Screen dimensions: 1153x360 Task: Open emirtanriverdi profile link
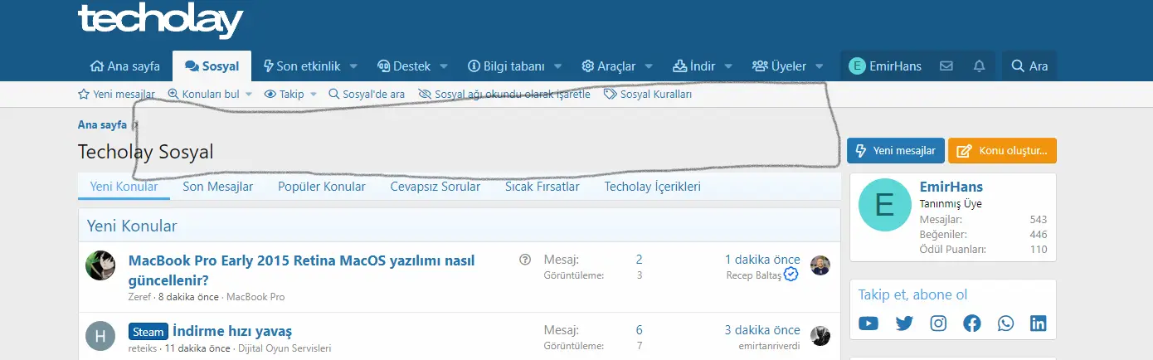(x=769, y=346)
